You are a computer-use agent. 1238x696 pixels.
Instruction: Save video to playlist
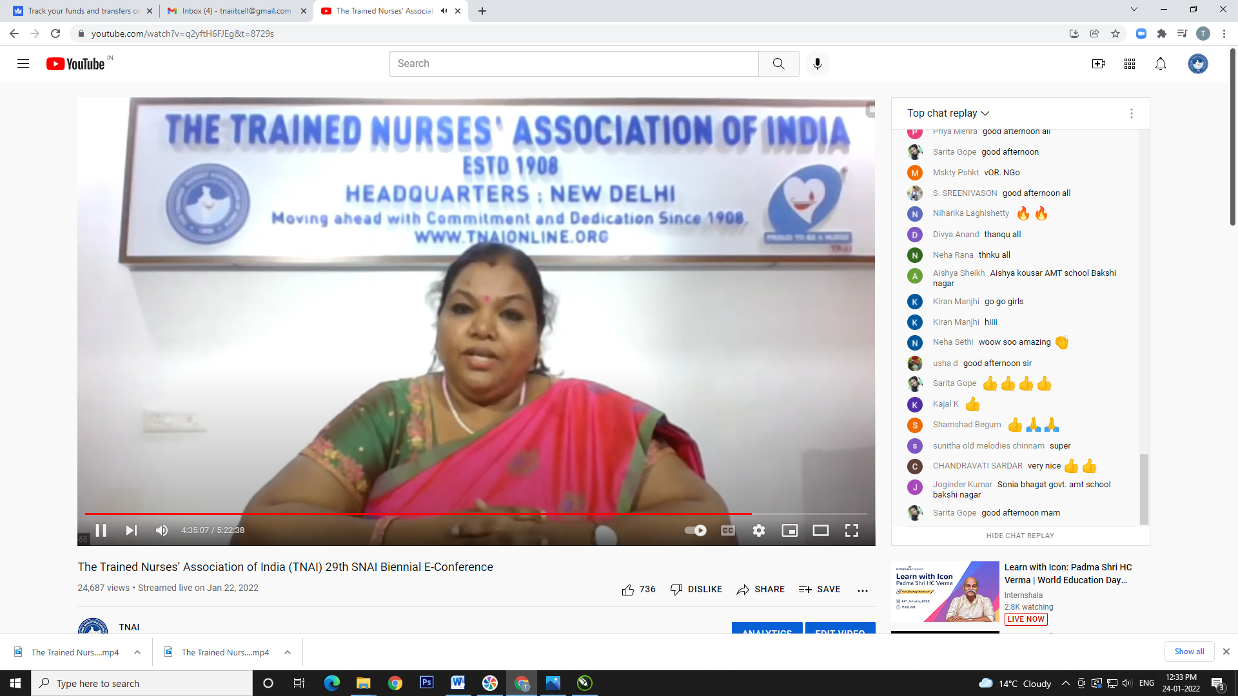[820, 590]
